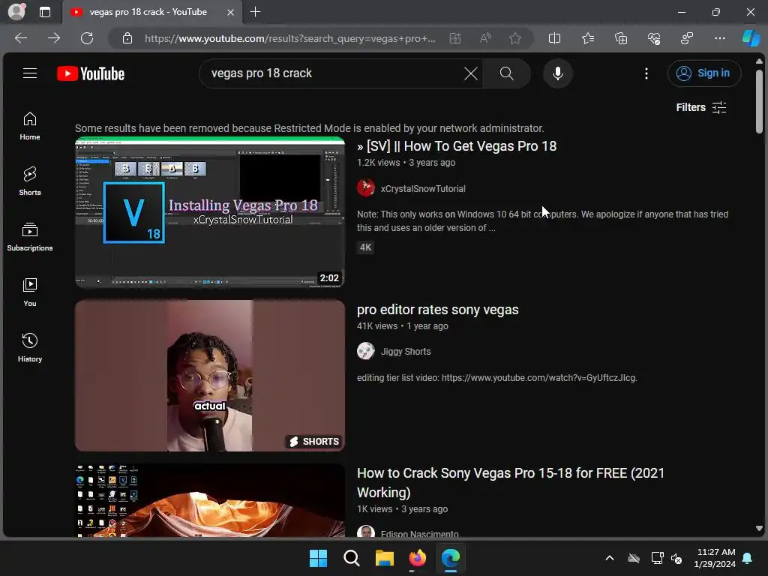Open Edge tab actions menu
The height and width of the screenshot is (576, 768).
click(44, 12)
